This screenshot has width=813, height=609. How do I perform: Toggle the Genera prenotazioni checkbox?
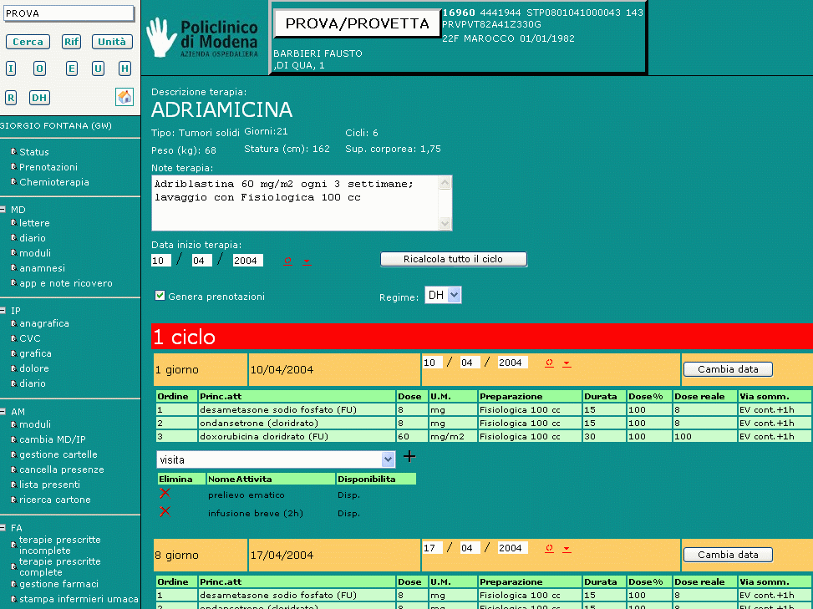coord(160,296)
